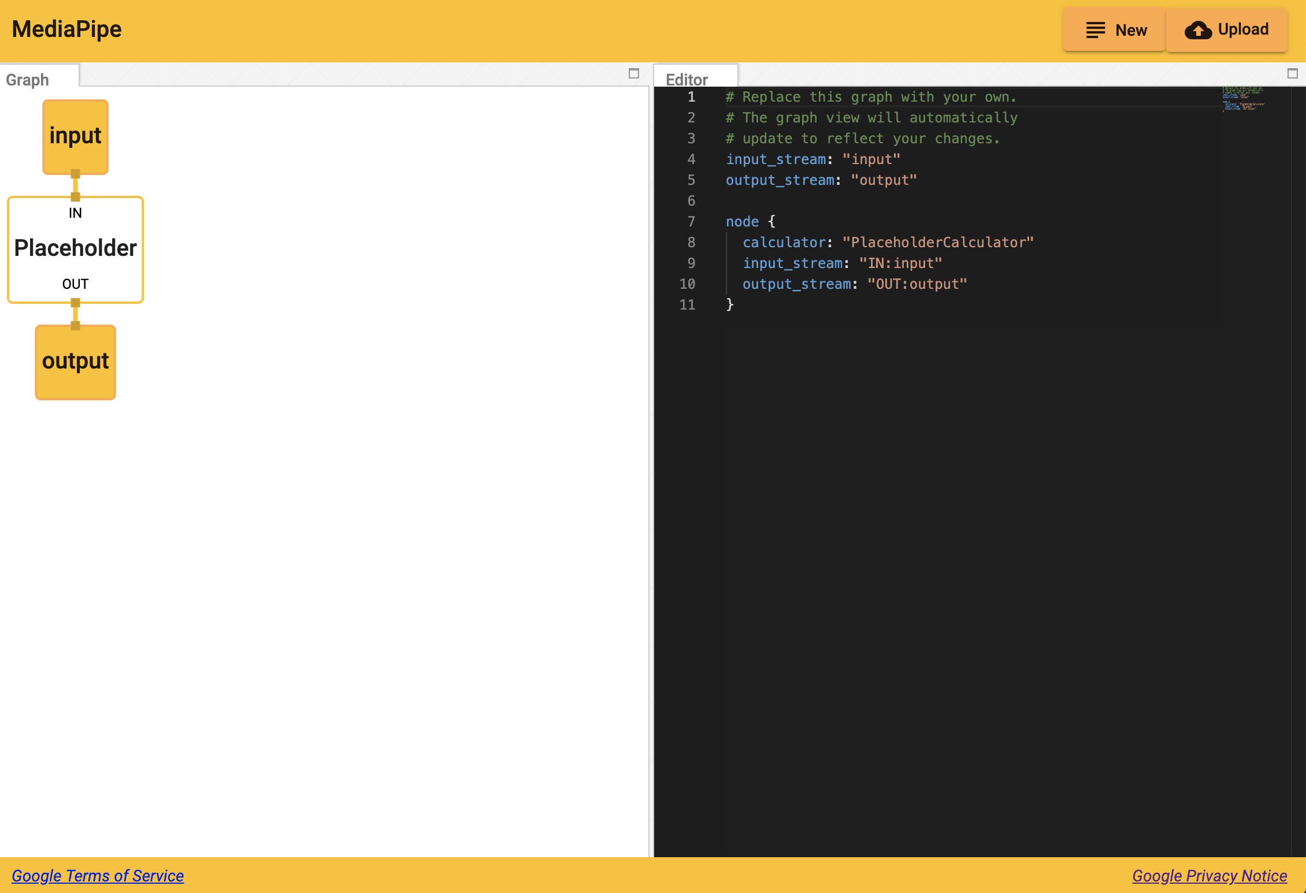Viewport: 1306px width, 893px height.
Task: Click the input node's bottom port connector
Action: 75,174
